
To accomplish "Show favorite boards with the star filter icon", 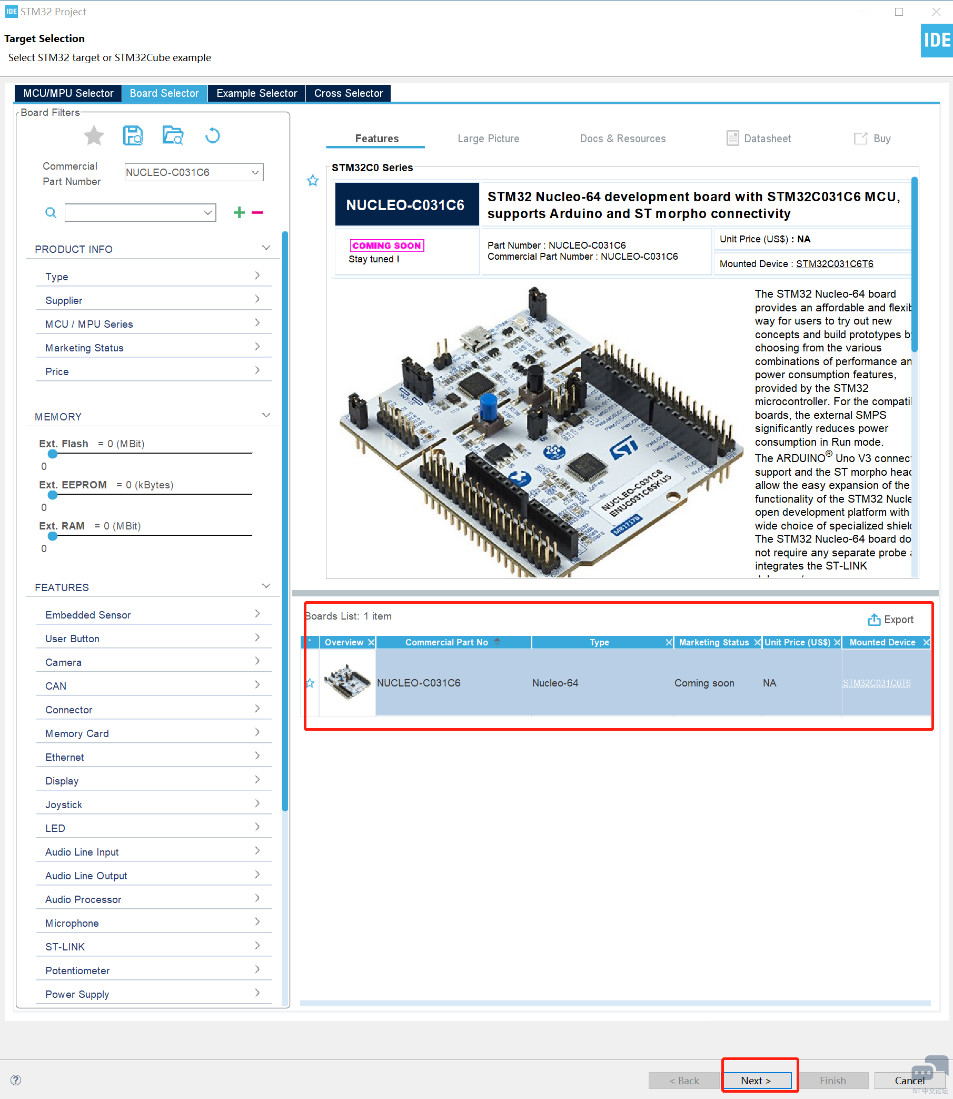I will pyautogui.click(x=94, y=136).
